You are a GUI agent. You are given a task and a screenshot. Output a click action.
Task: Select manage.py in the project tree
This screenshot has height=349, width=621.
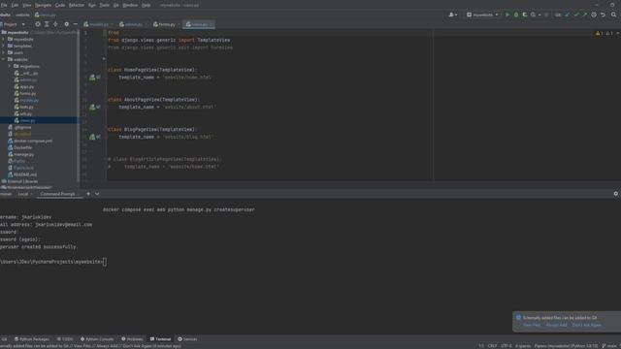coord(23,154)
